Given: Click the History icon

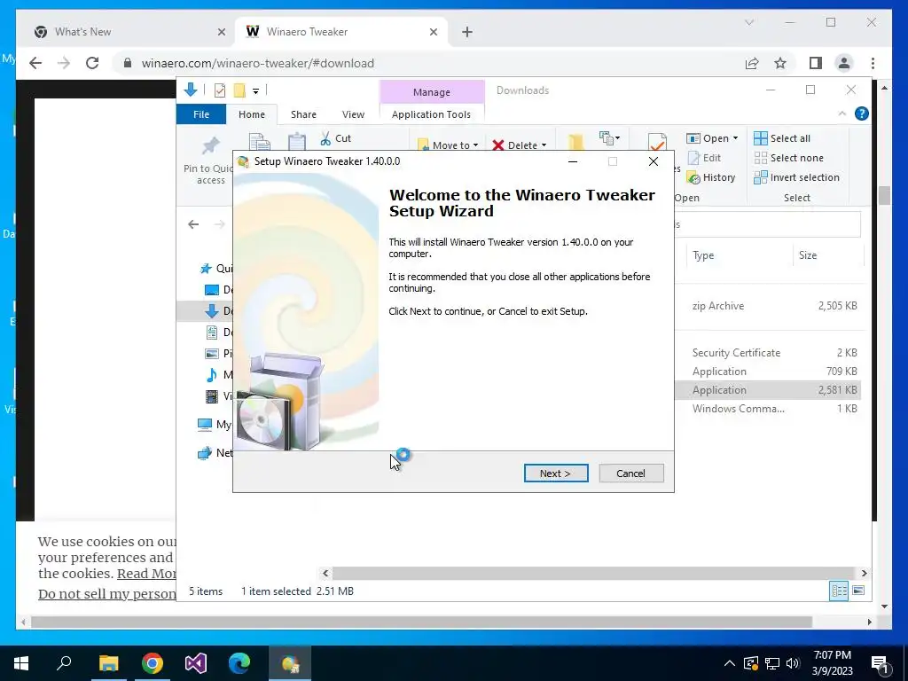Looking at the screenshot, I should [x=693, y=177].
